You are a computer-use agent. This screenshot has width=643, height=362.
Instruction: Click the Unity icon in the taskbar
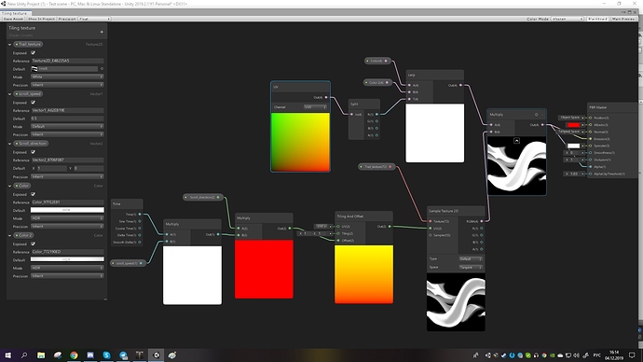tap(157, 355)
